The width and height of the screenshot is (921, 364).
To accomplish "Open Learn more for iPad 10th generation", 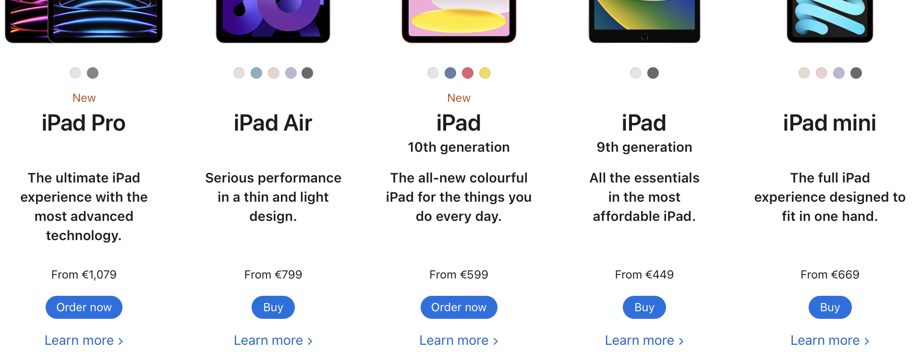I will click(459, 340).
